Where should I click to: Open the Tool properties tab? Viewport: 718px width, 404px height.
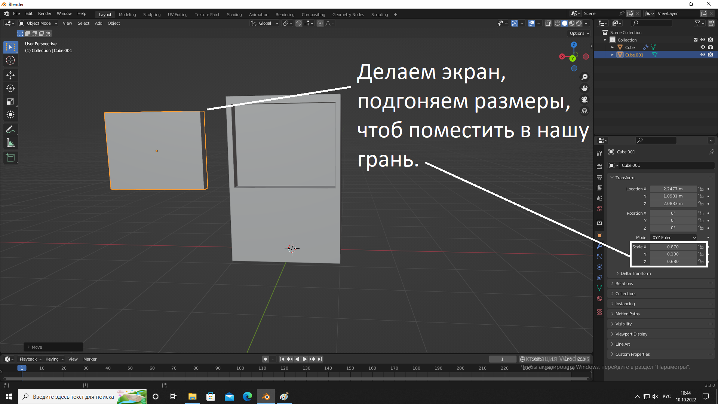click(599, 153)
